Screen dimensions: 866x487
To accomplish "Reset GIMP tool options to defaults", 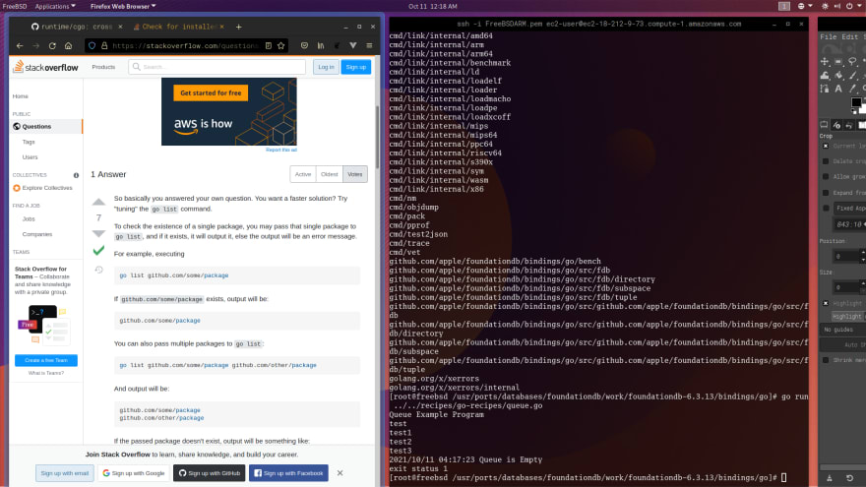I will coord(849,477).
